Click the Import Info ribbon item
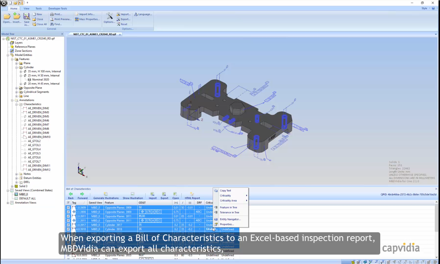440x264 pixels. 84,14
